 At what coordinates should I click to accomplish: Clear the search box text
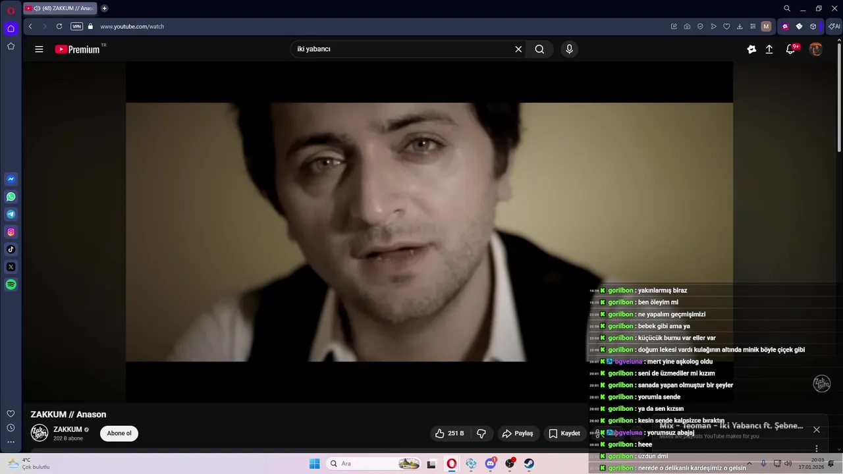[x=518, y=49]
